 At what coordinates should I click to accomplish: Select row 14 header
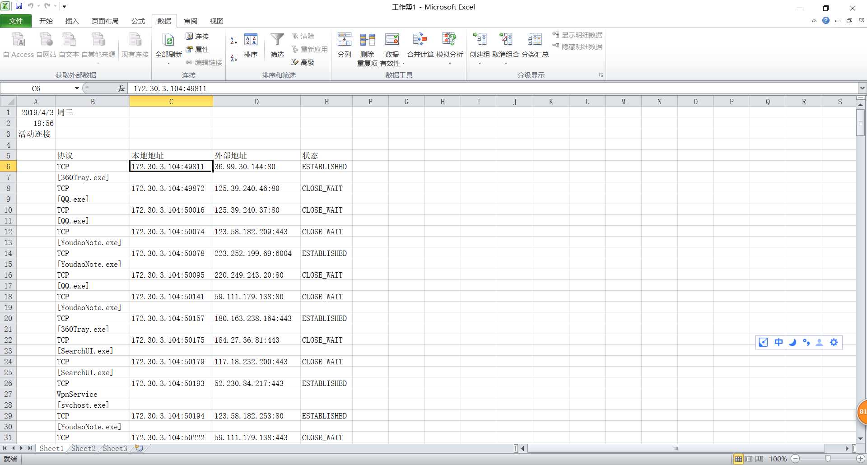coord(8,253)
